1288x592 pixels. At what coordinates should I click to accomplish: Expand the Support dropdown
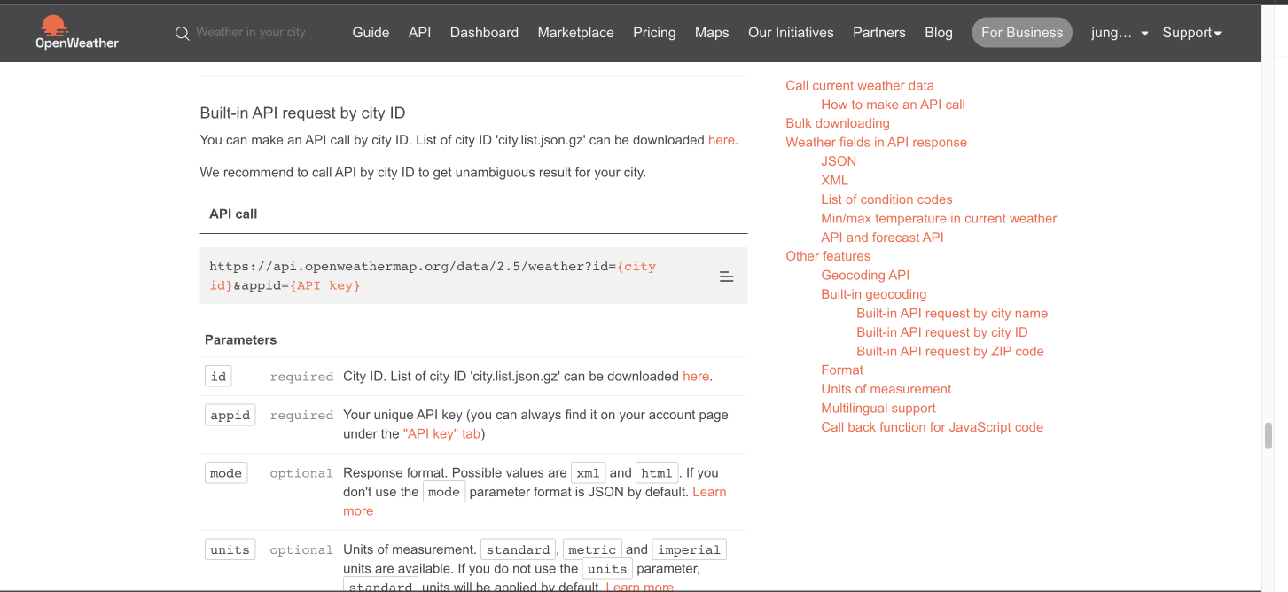pyautogui.click(x=1192, y=33)
